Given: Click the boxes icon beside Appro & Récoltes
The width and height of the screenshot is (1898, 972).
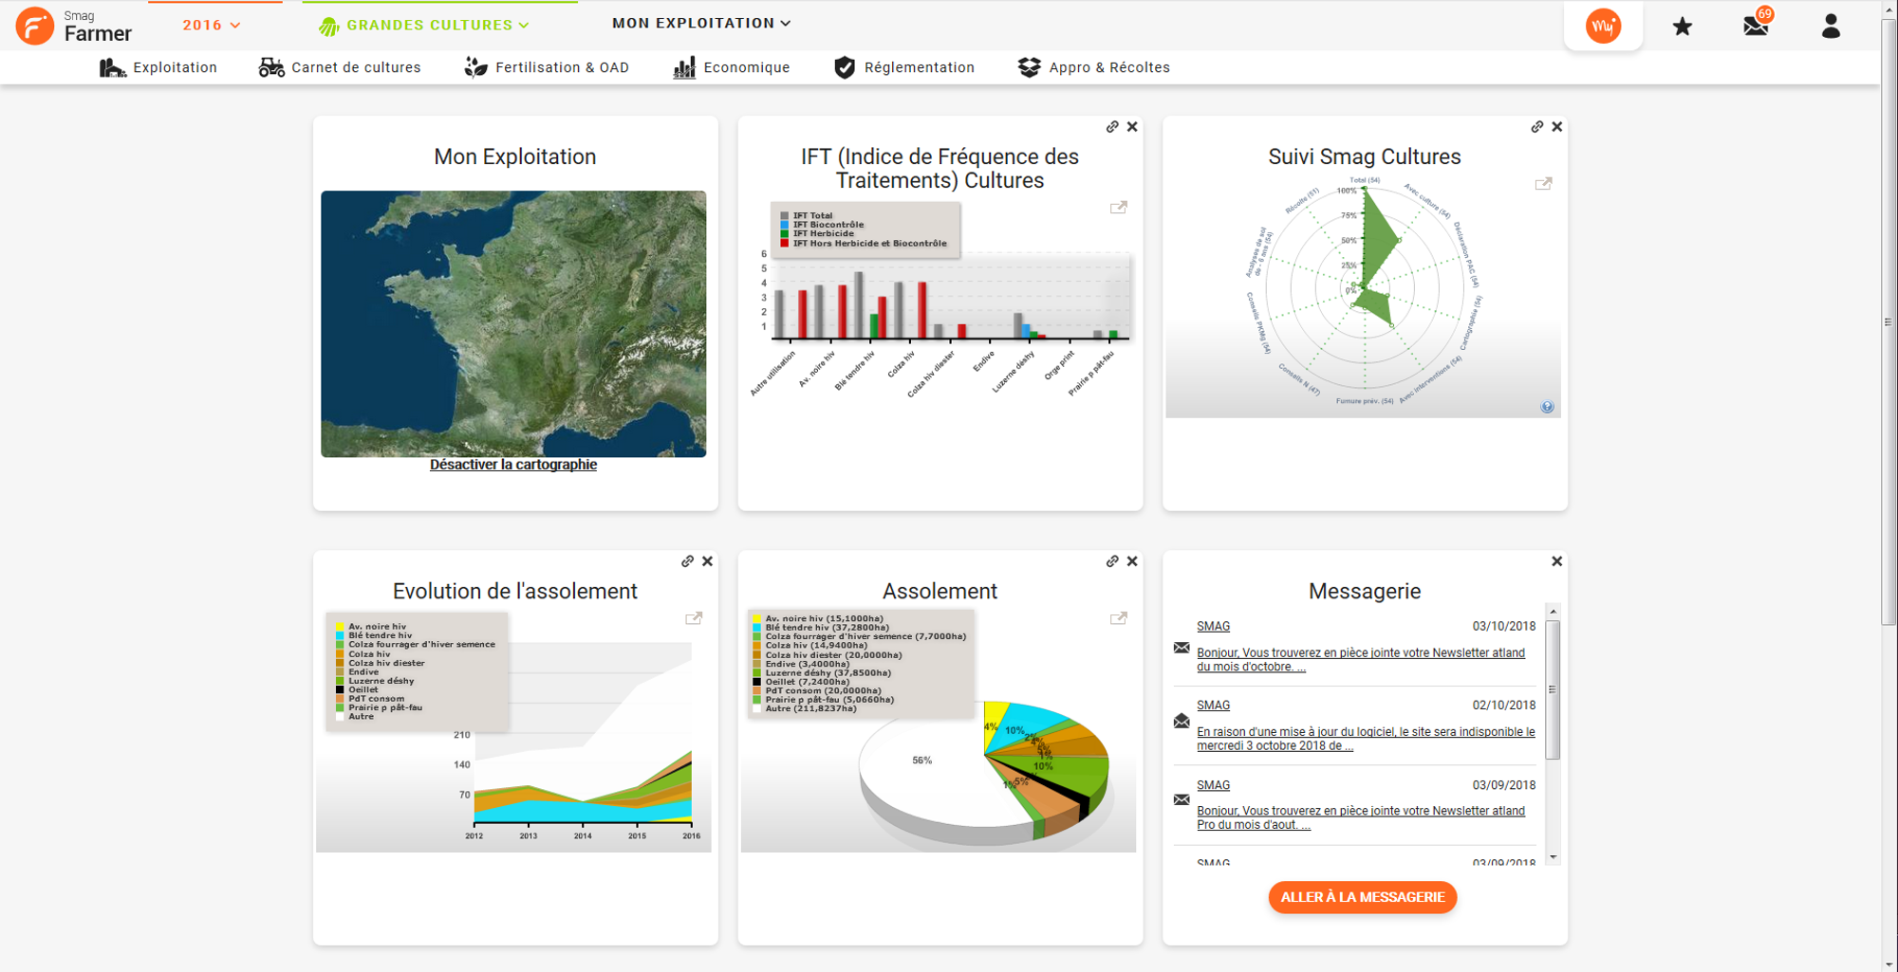Looking at the screenshot, I should pyautogui.click(x=1030, y=67).
